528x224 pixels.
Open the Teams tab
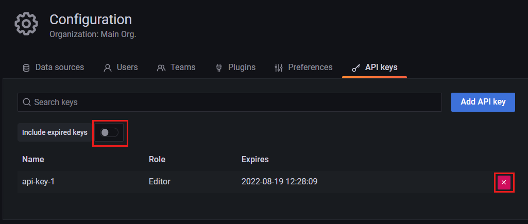pyautogui.click(x=177, y=67)
